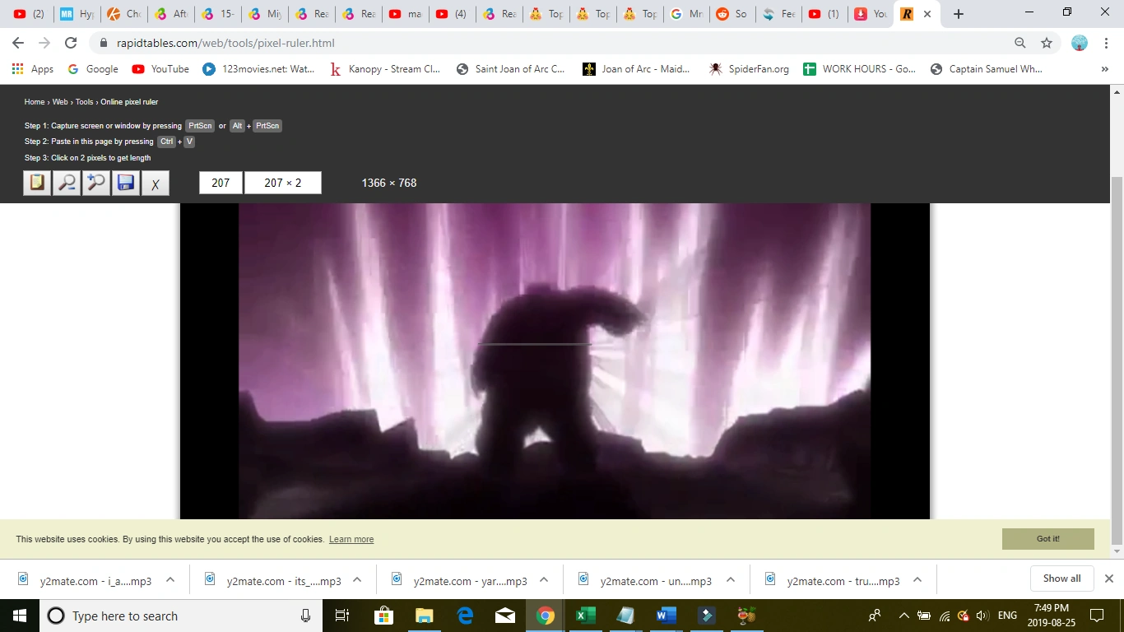1124x632 pixels.
Task: Open the Tools breadcrumb link
Action: (x=85, y=102)
